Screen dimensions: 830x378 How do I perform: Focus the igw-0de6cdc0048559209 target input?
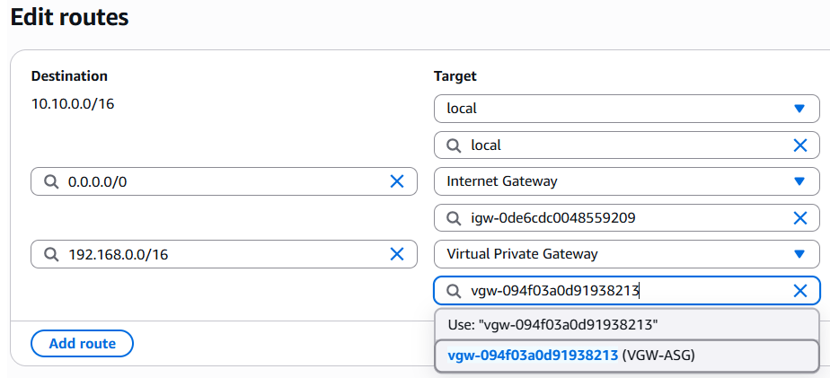627,217
